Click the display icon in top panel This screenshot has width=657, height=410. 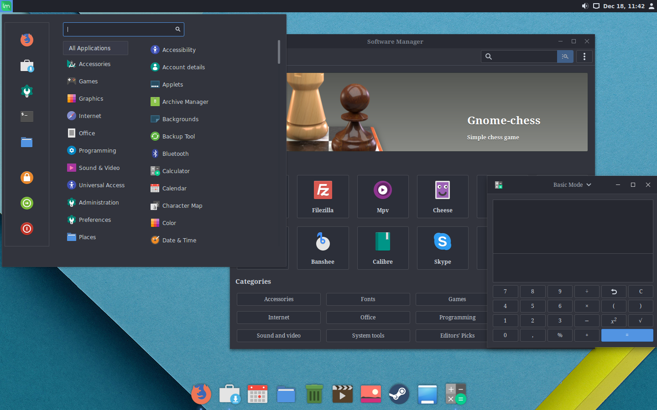coord(596,6)
